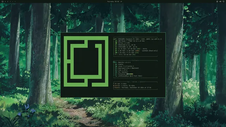The height and width of the screenshot is (127, 226).
Task: Click the PC icon before KVM/QEMU line
Action: point(114,39)
